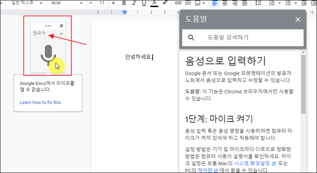This screenshot has width=317, height=173.
Task: Increase the font size with plus
Action: click(113, 3)
